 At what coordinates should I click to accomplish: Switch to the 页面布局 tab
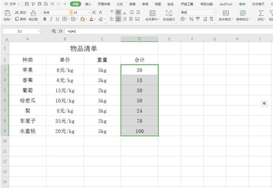click(104, 4)
